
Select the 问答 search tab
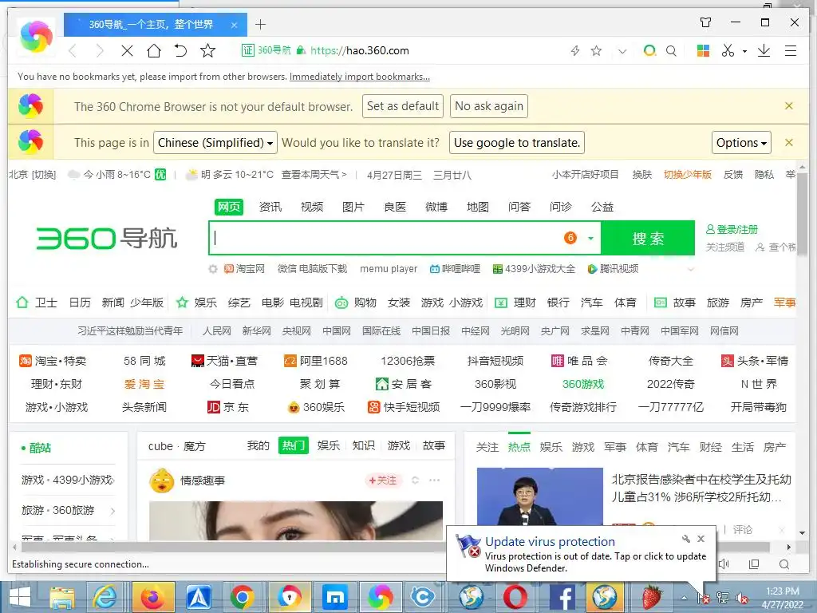click(x=519, y=207)
